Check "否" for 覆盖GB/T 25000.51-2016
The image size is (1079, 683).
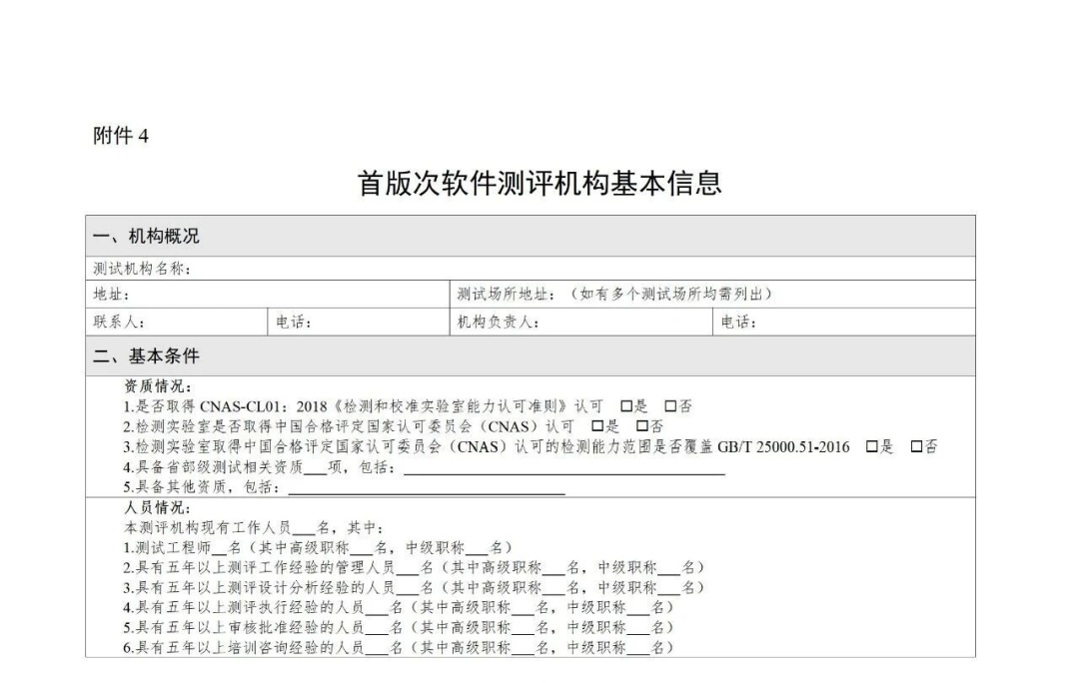pyautogui.click(x=917, y=445)
